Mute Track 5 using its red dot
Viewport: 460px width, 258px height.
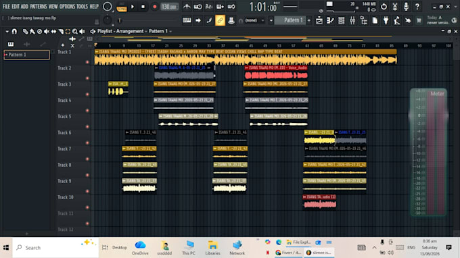tap(87, 127)
